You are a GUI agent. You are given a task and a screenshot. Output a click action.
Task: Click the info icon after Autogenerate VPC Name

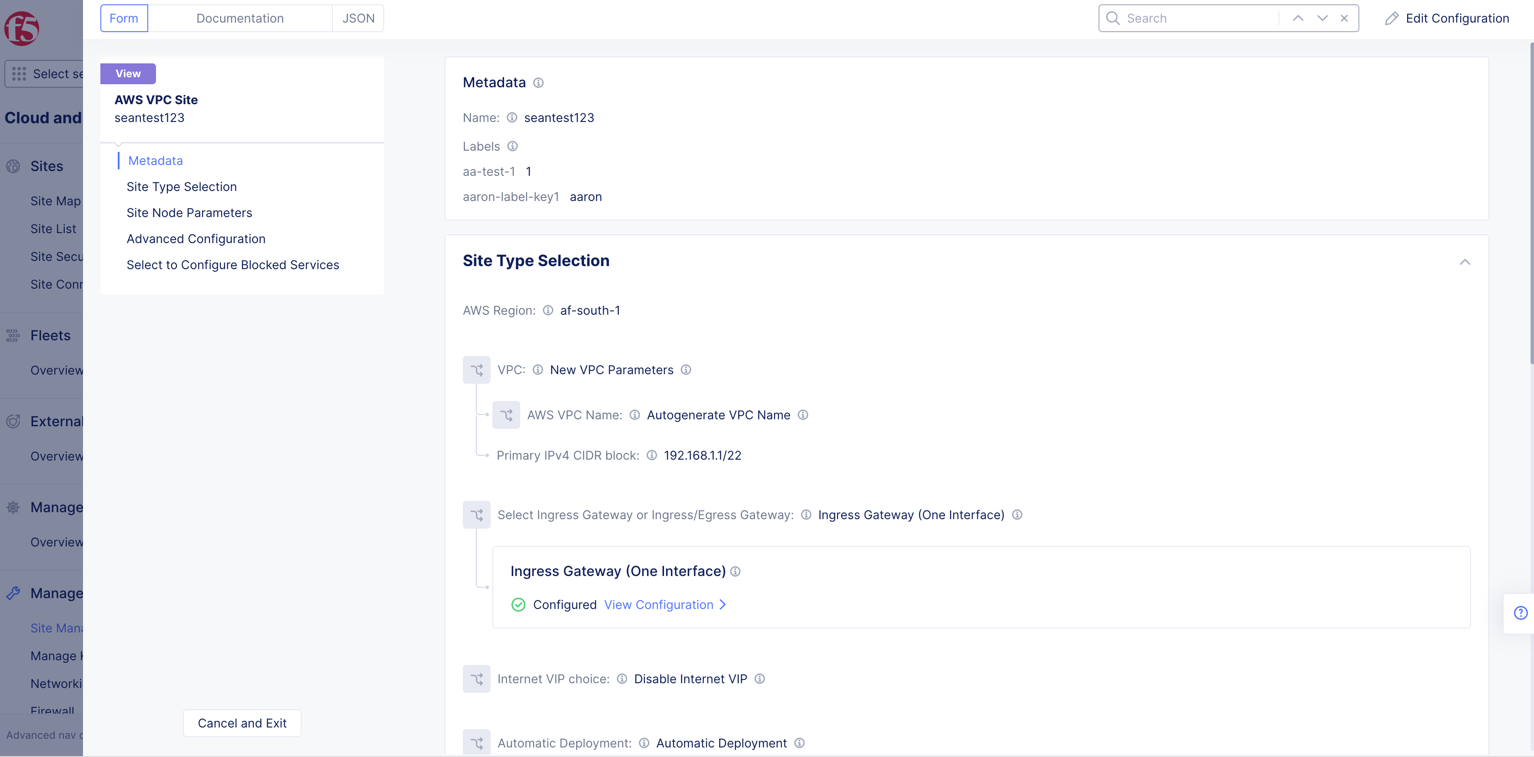803,415
